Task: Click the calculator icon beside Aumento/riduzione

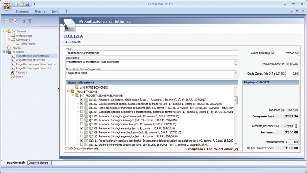Action: (296, 126)
